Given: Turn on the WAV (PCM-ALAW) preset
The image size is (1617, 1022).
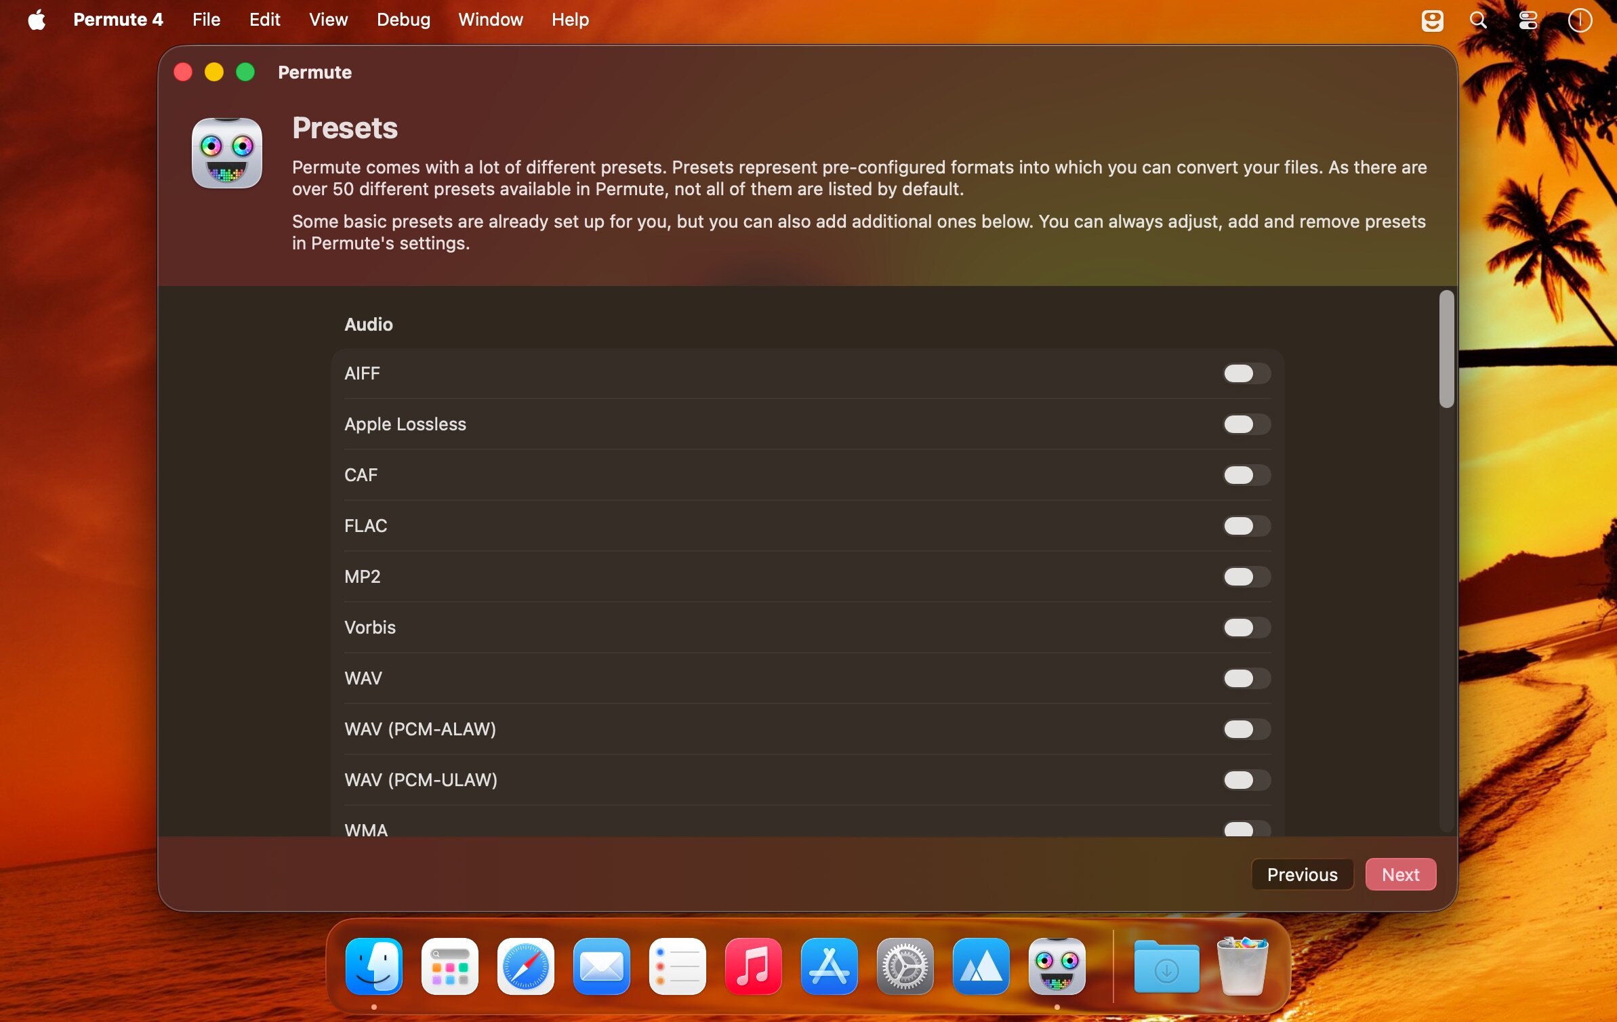Looking at the screenshot, I should point(1246,729).
